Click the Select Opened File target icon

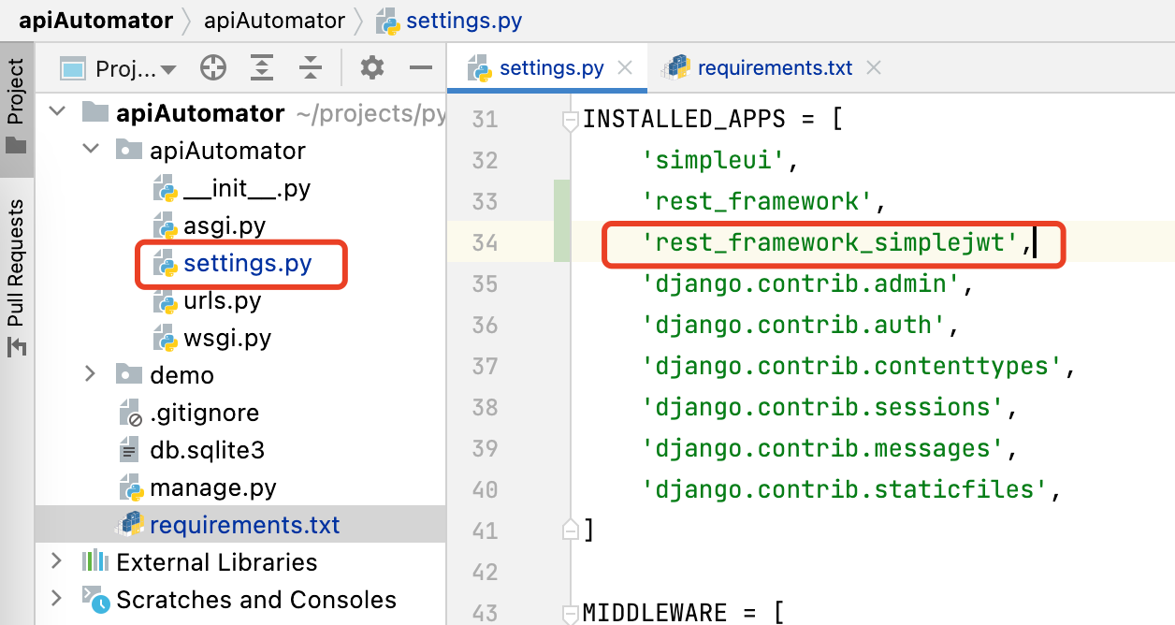213,68
